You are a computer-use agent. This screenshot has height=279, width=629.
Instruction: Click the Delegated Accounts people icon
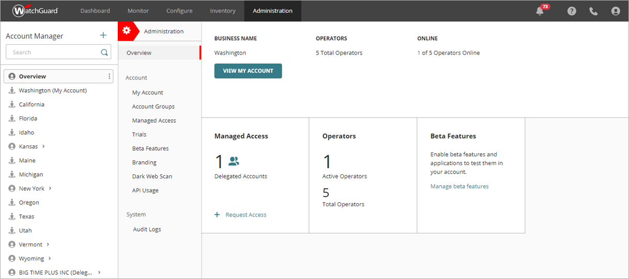234,161
